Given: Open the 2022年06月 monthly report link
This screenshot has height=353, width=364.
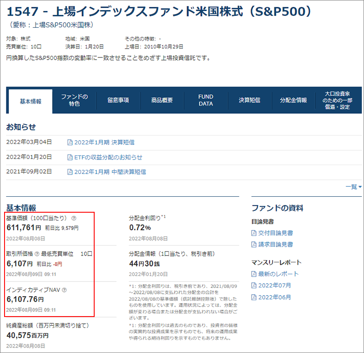Looking at the screenshot, I should (x=275, y=297).
